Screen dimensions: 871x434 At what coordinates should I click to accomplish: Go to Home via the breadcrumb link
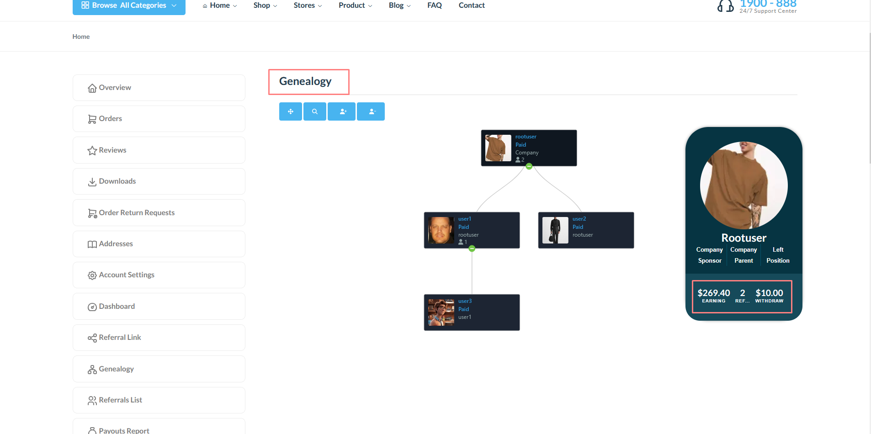tap(81, 36)
